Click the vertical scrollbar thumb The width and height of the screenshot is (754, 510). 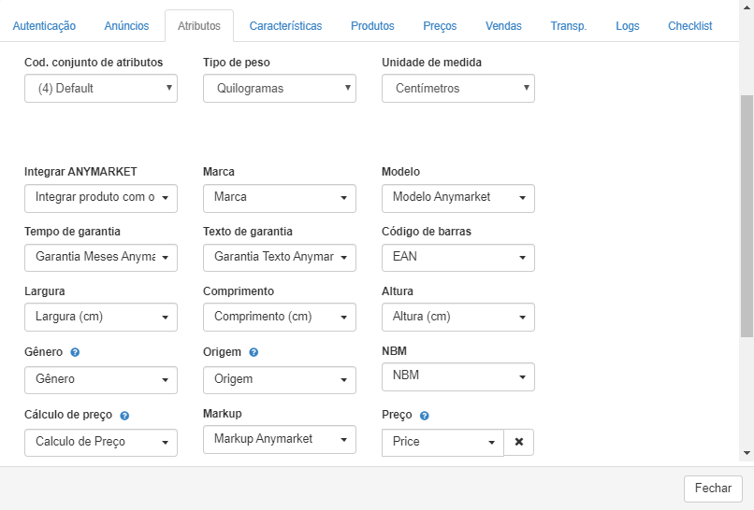click(x=747, y=216)
